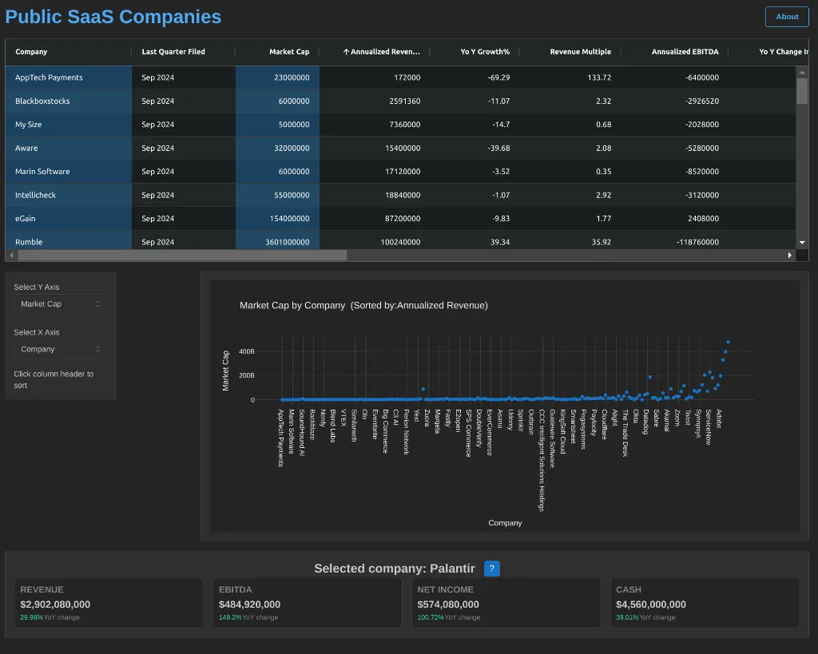Click the sort arrow on Annualized Revenue header

tap(346, 52)
